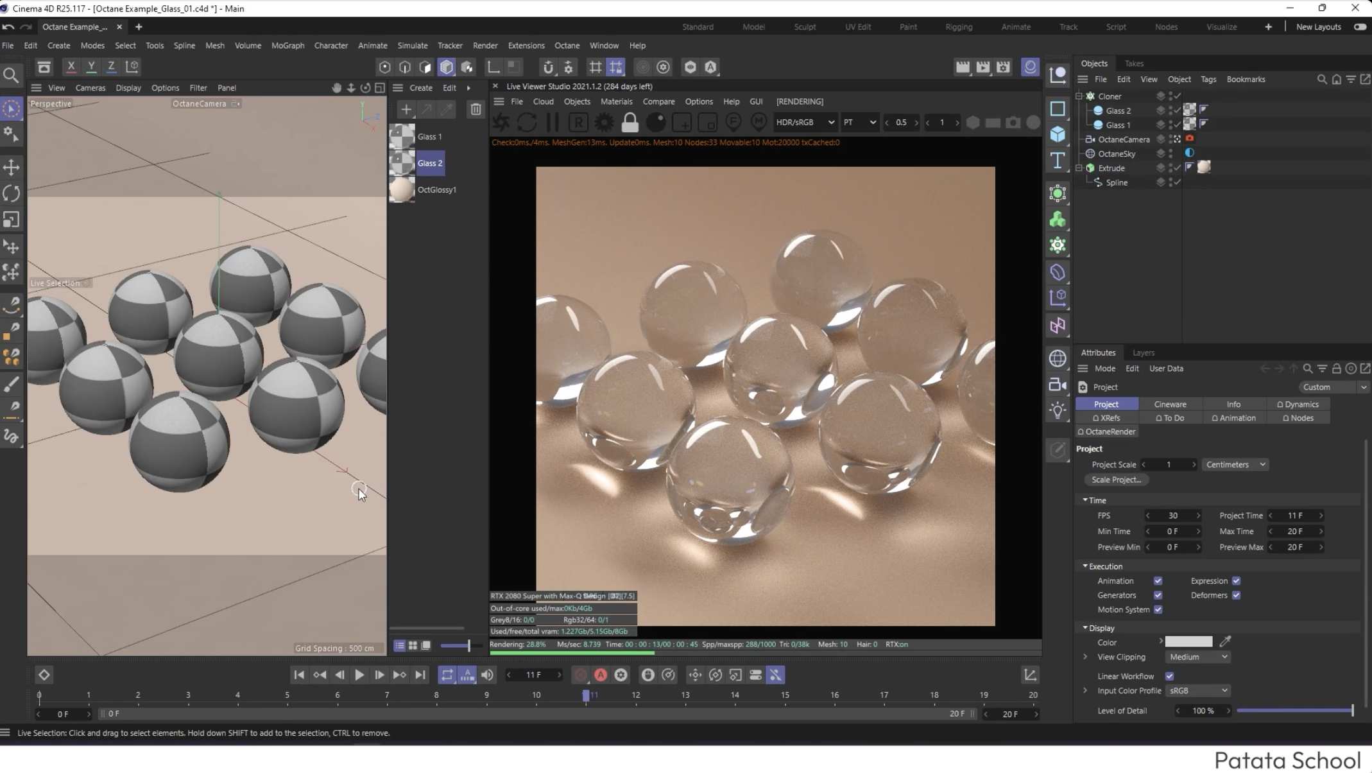Select the Rotate tool in left toolbar
Viewport: 1372px width, 773px height.
pyautogui.click(x=11, y=193)
